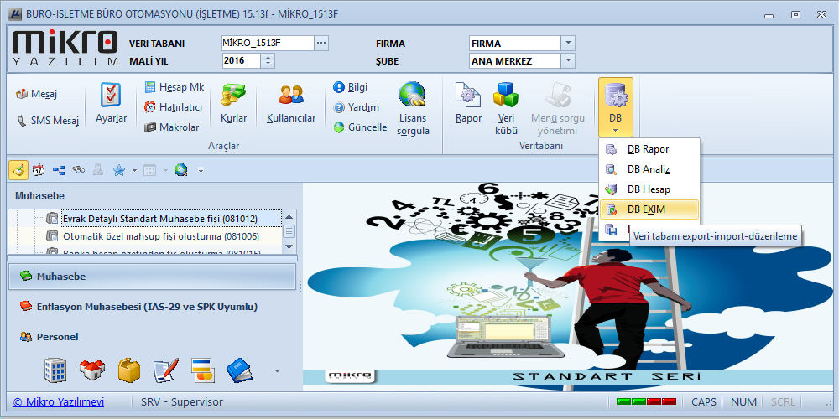The width and height of the screenshot is (839, 419).
Task: Open Hatırlatıcı alarm clock reminder
Action: tap(174, 107)
